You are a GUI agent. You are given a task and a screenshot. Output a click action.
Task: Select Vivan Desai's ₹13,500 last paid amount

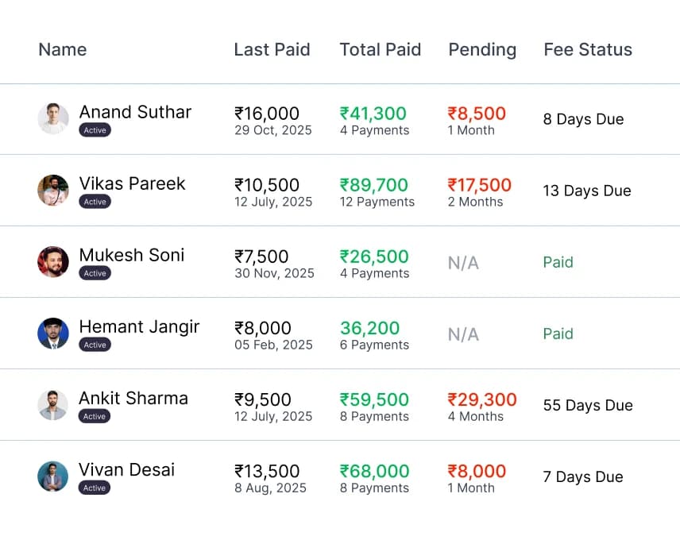click(267, 471)
